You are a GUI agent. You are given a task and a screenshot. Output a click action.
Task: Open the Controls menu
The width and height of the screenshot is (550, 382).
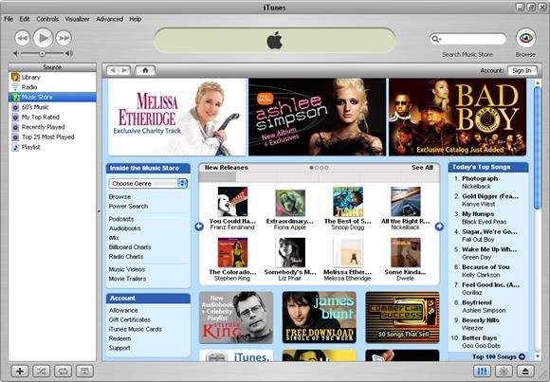coord(47,19)
